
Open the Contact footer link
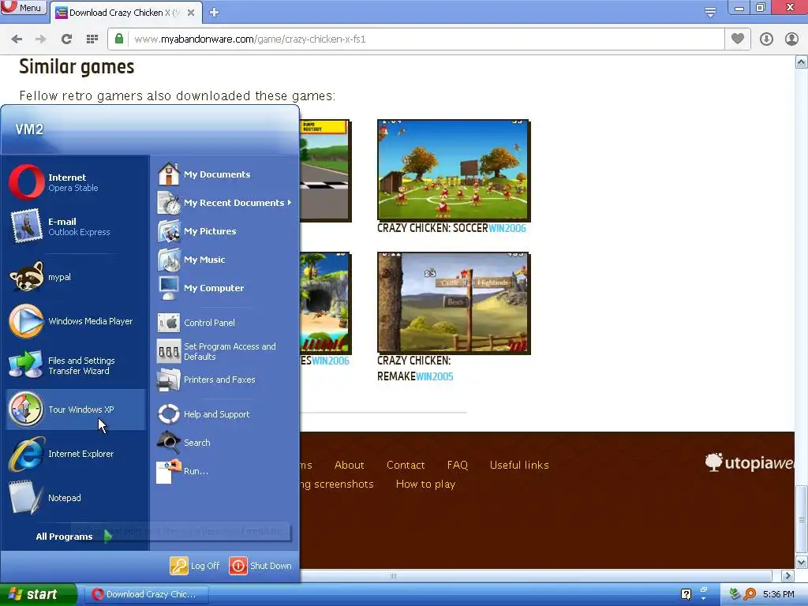406,465
